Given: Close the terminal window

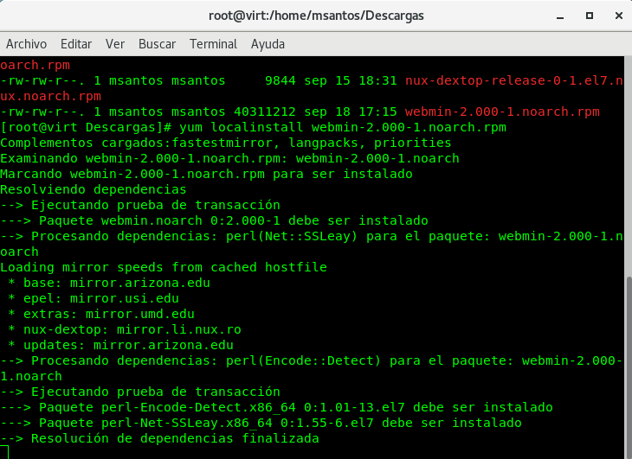Looking at the screenshot, I should tap(619, 16).
